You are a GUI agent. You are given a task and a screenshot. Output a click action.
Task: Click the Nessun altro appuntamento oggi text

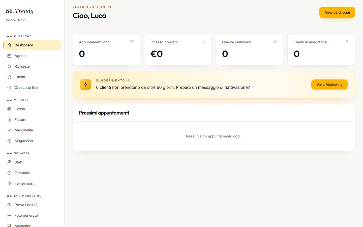click(x=214, y=136)
